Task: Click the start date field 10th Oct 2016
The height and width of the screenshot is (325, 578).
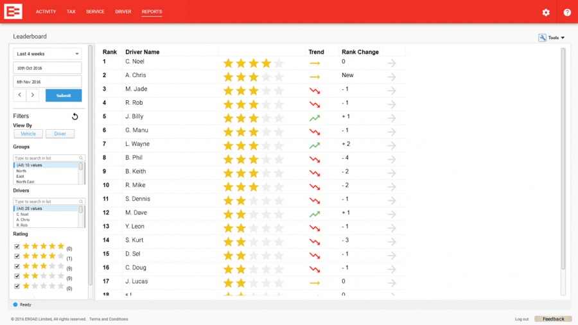Action: [x=48, y=68]
